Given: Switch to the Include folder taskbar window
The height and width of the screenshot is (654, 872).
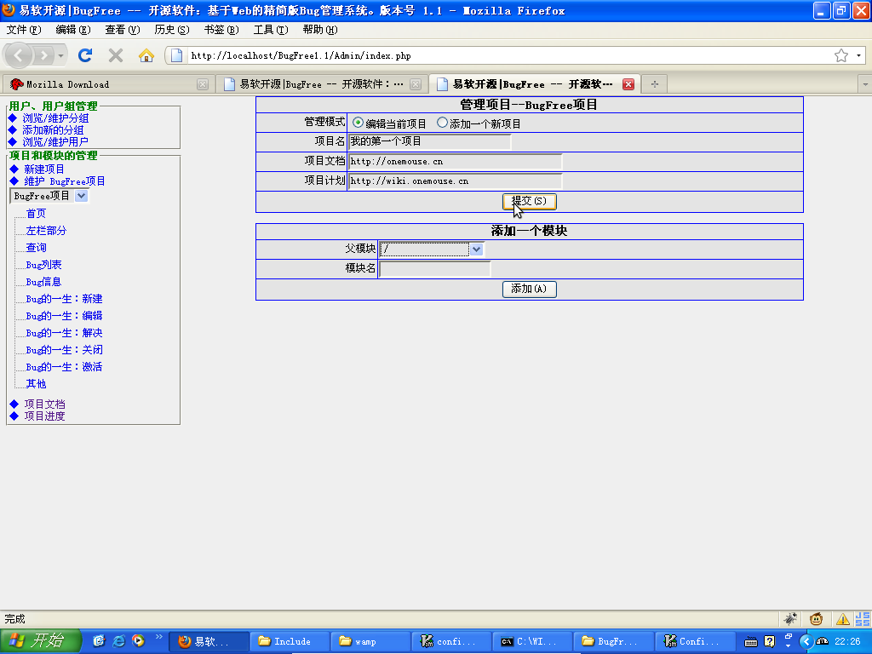Looking at the screenshot, I should (x=290, y=641).
